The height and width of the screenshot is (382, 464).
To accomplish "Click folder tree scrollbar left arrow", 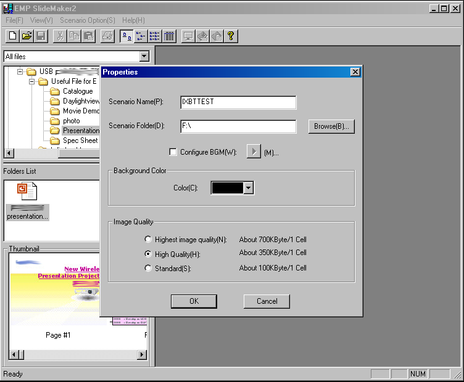I will (x=9, y=153).
